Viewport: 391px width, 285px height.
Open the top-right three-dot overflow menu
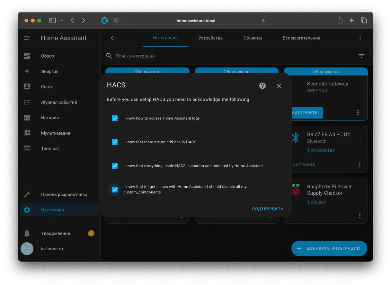coord(360,38)
